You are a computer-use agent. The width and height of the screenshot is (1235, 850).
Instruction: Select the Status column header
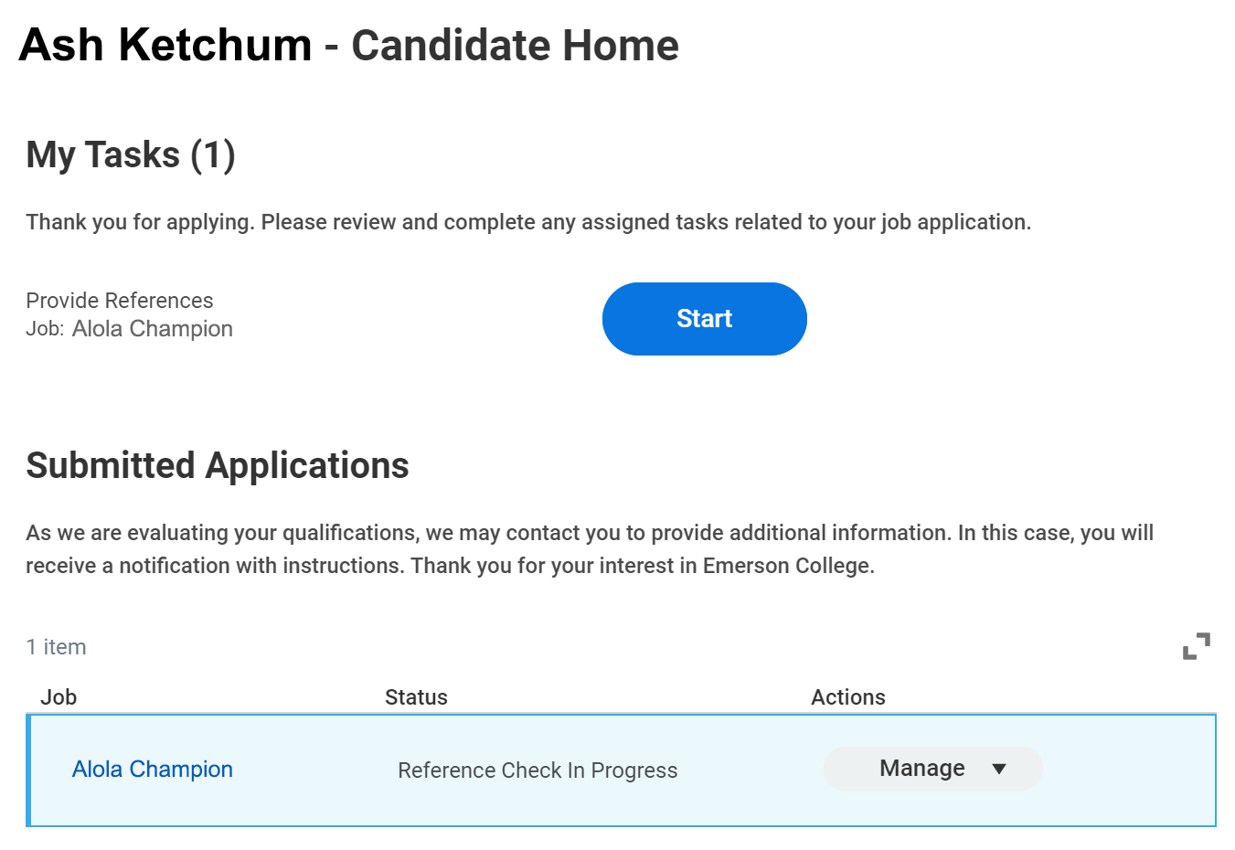[416, 697]
